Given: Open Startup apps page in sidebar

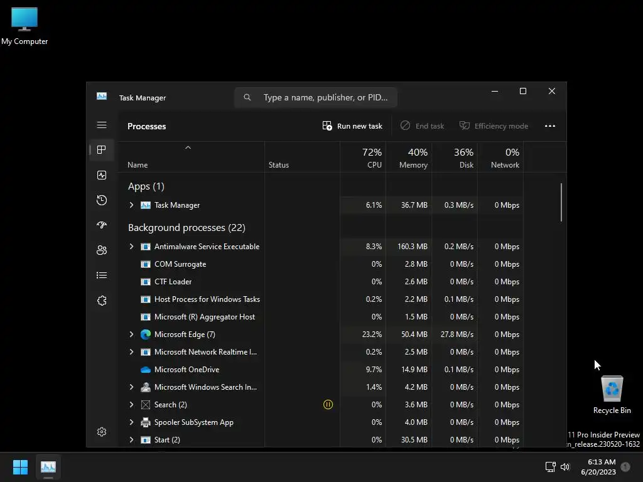Looking at the screenshot, I should (102, 225).
